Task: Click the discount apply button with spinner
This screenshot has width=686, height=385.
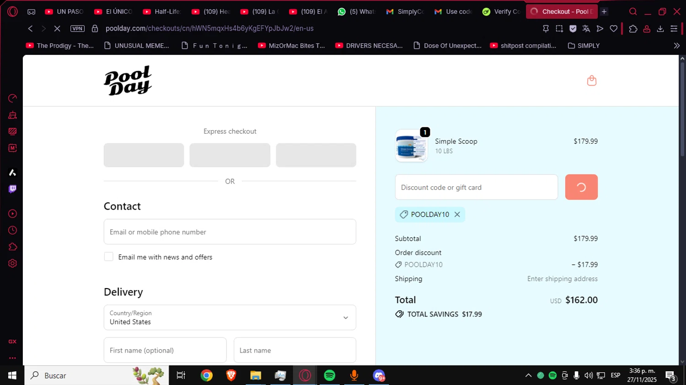Action: 581,187
